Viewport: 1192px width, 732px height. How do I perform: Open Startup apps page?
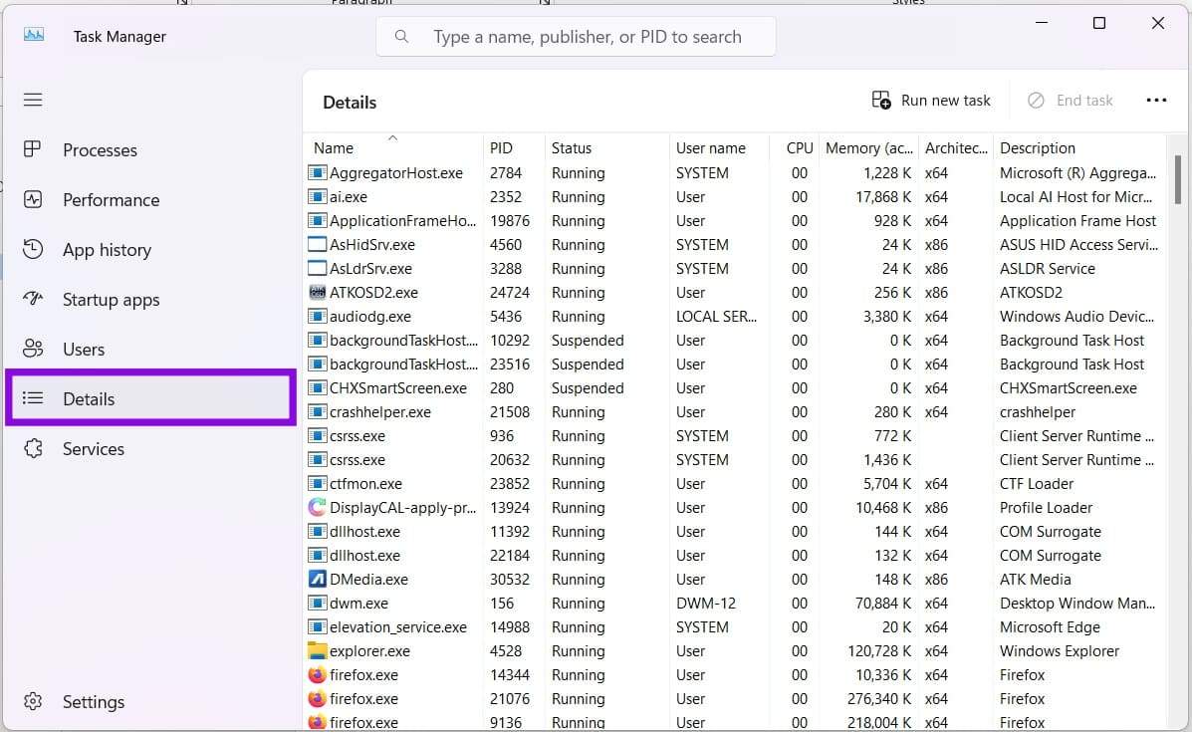150,300
